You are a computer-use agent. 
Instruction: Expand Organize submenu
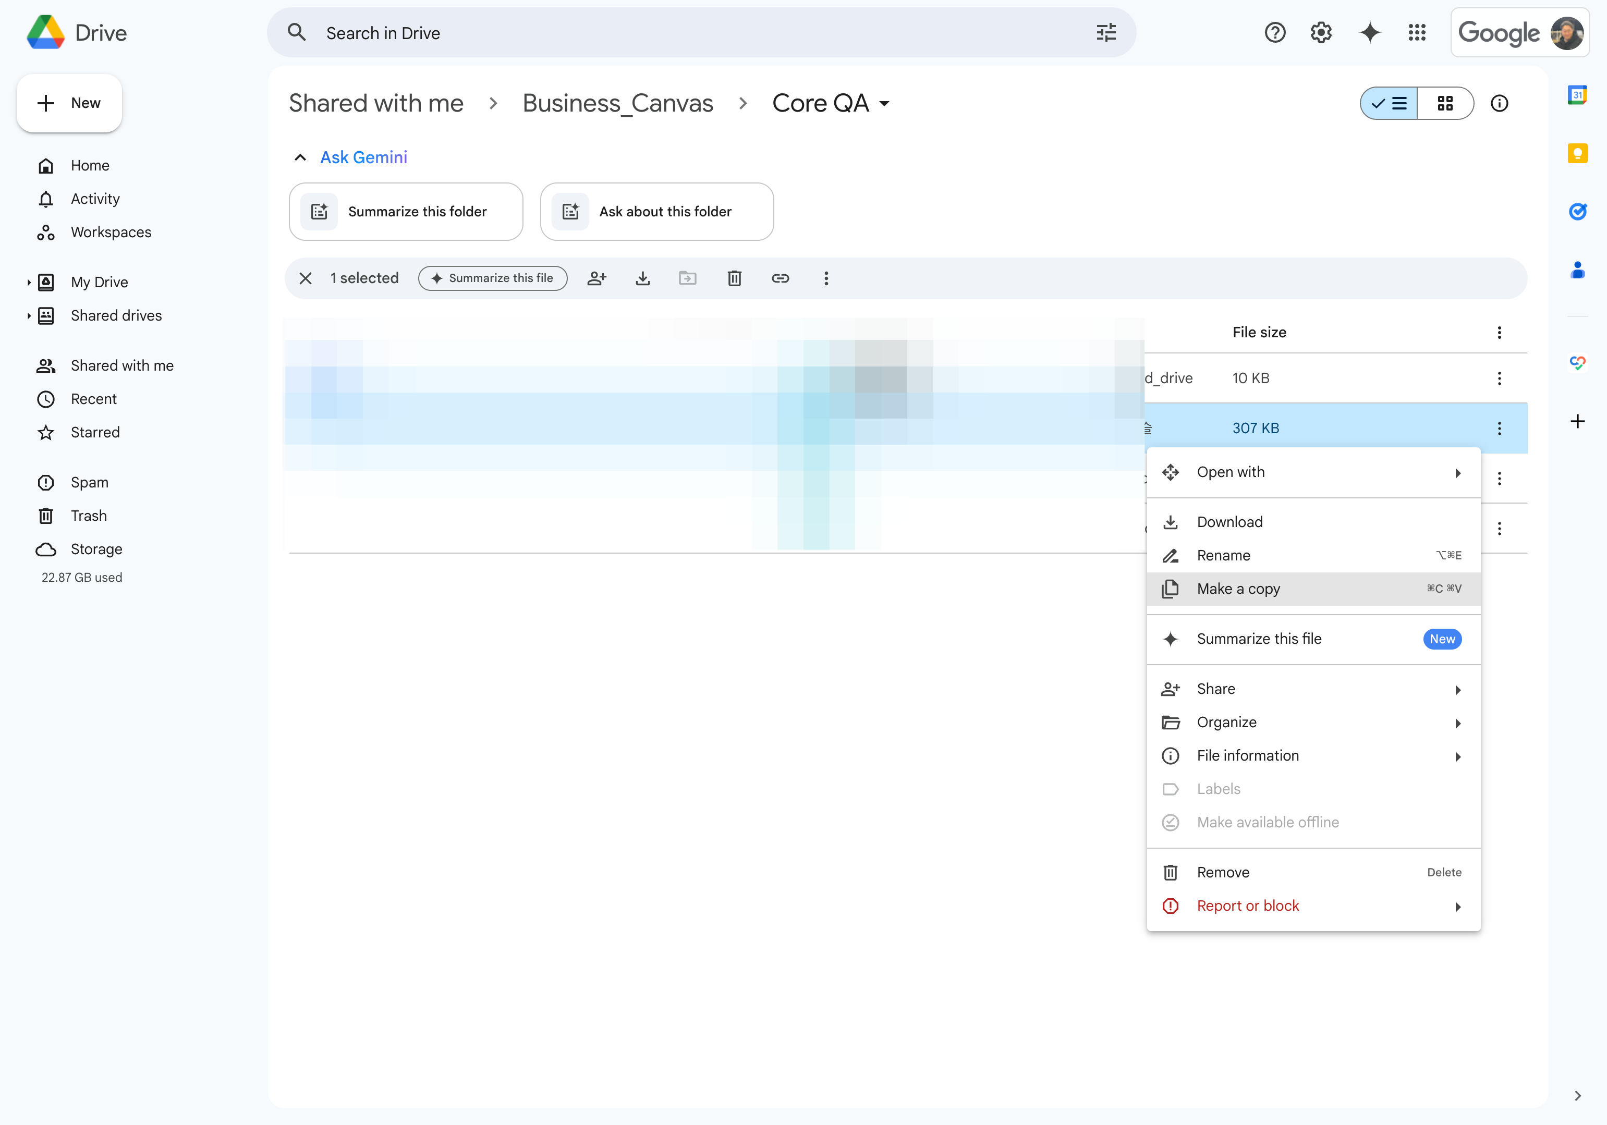point(1313,722)
